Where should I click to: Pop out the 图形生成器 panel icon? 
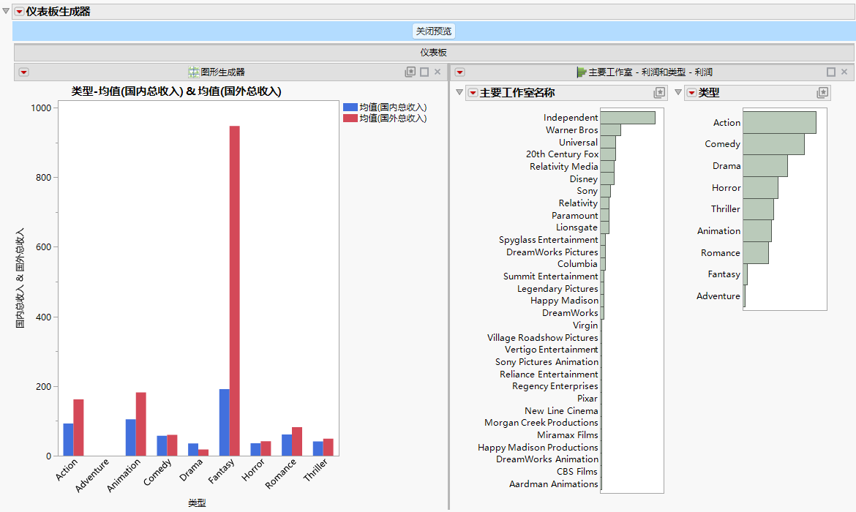(x=410, y=72)
